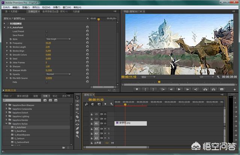Select the Razor tool
Image resolution: width=240 pixels, height=155 pixels.
click(78, 117)
